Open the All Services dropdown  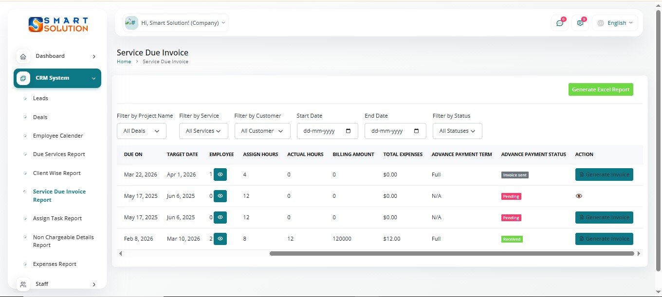coord(203,131)
